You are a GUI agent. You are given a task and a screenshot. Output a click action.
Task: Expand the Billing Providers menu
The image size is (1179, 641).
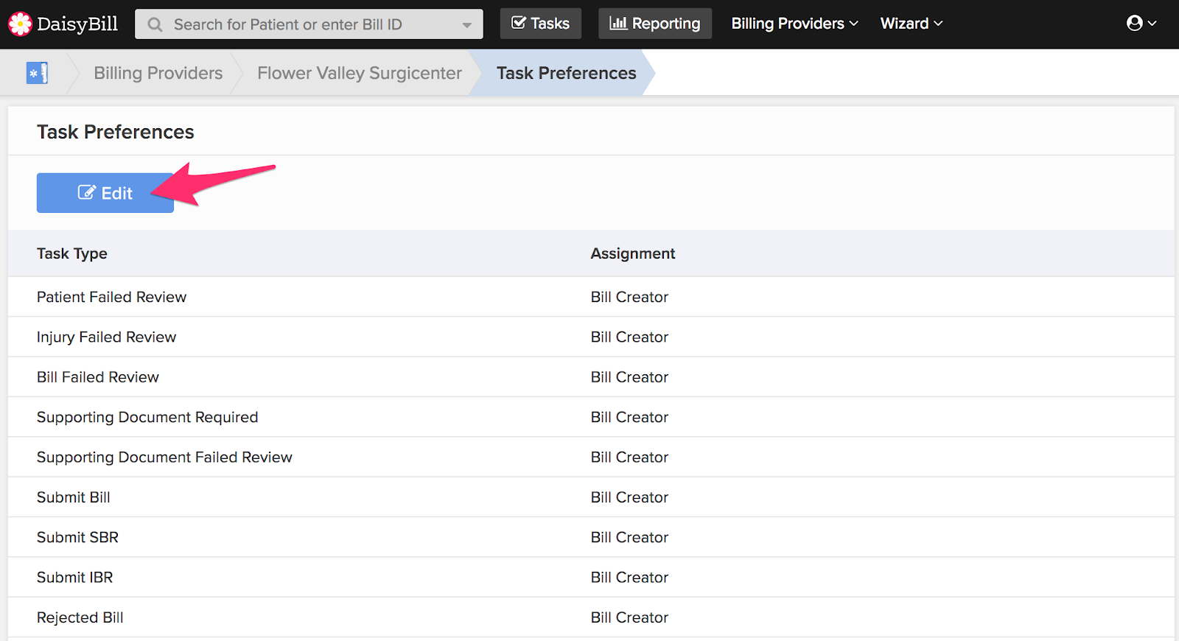(794, 24)
